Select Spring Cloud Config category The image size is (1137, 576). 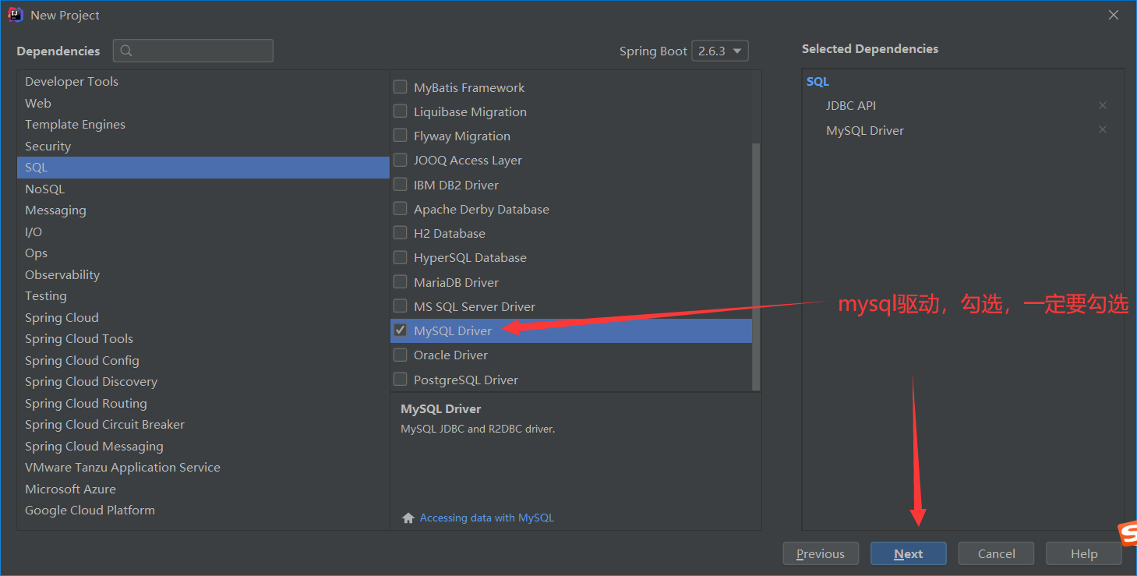(x=203, y=360)
